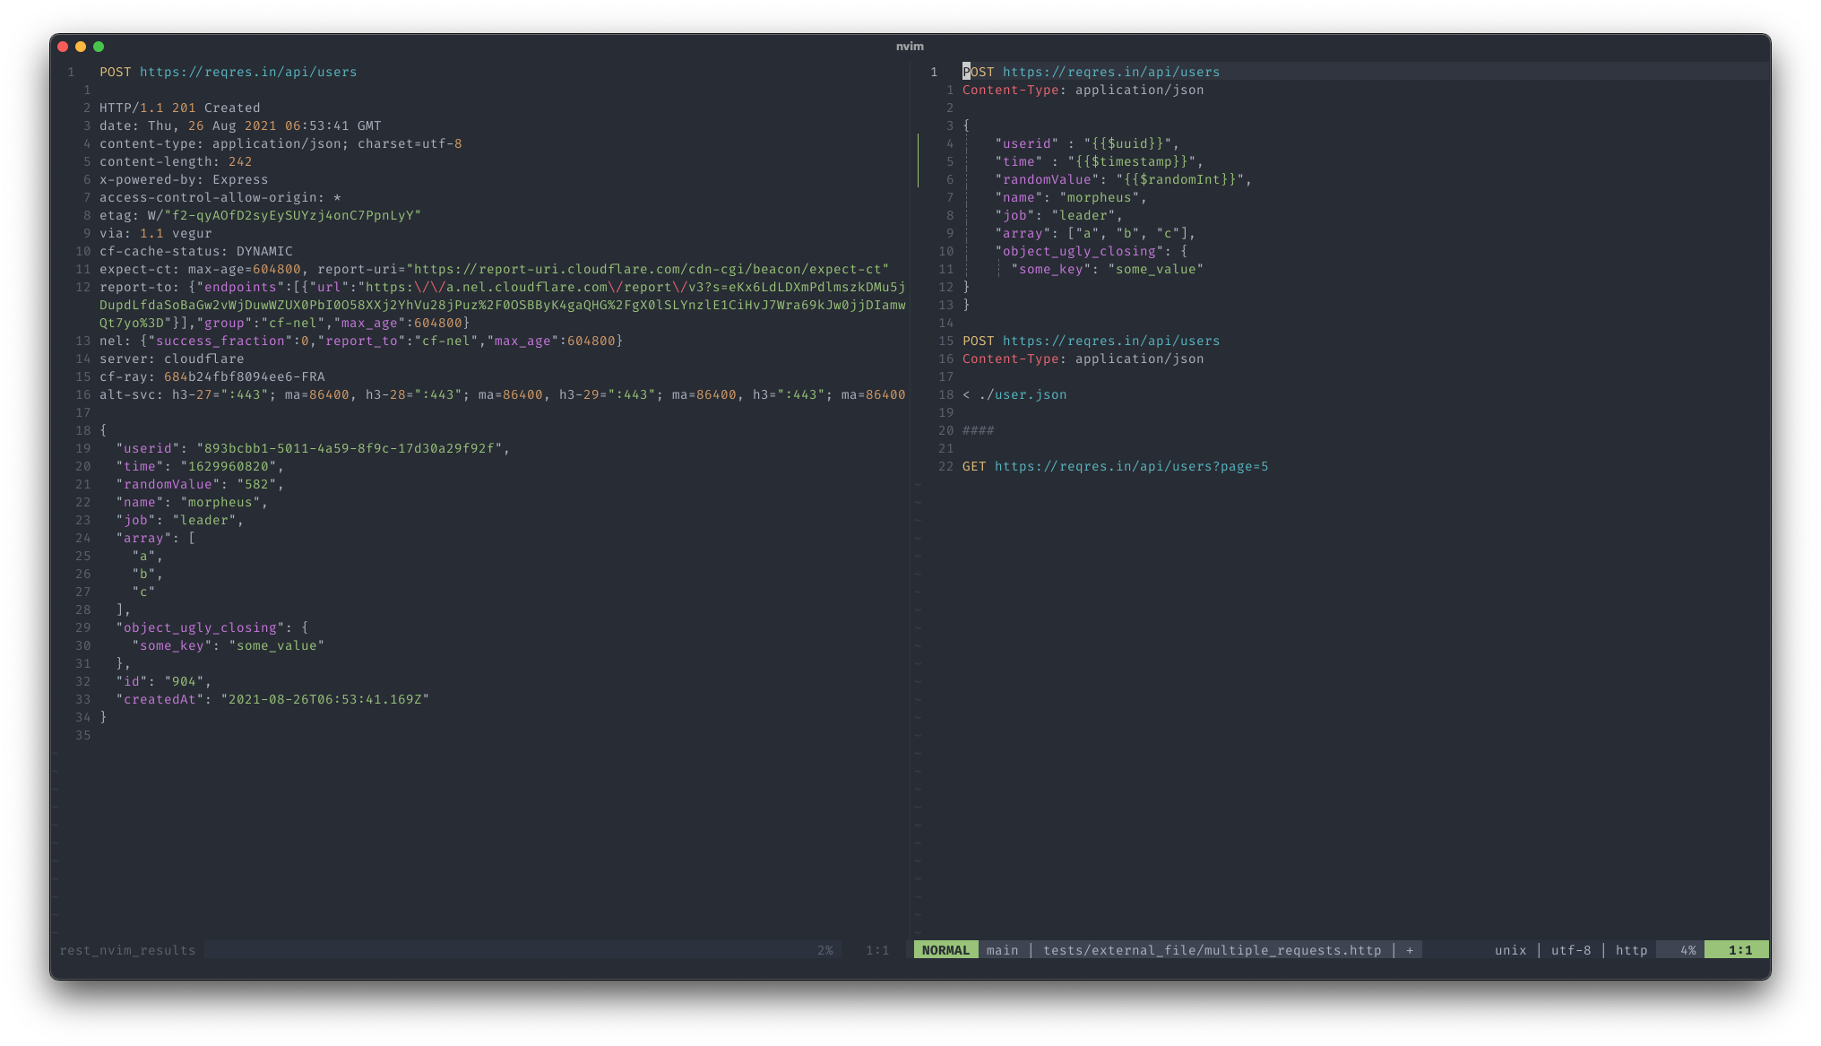Click the report-uri cloudflare expect-ct URL
This screenshot has height=1046, width=1821.
(648, 269)
